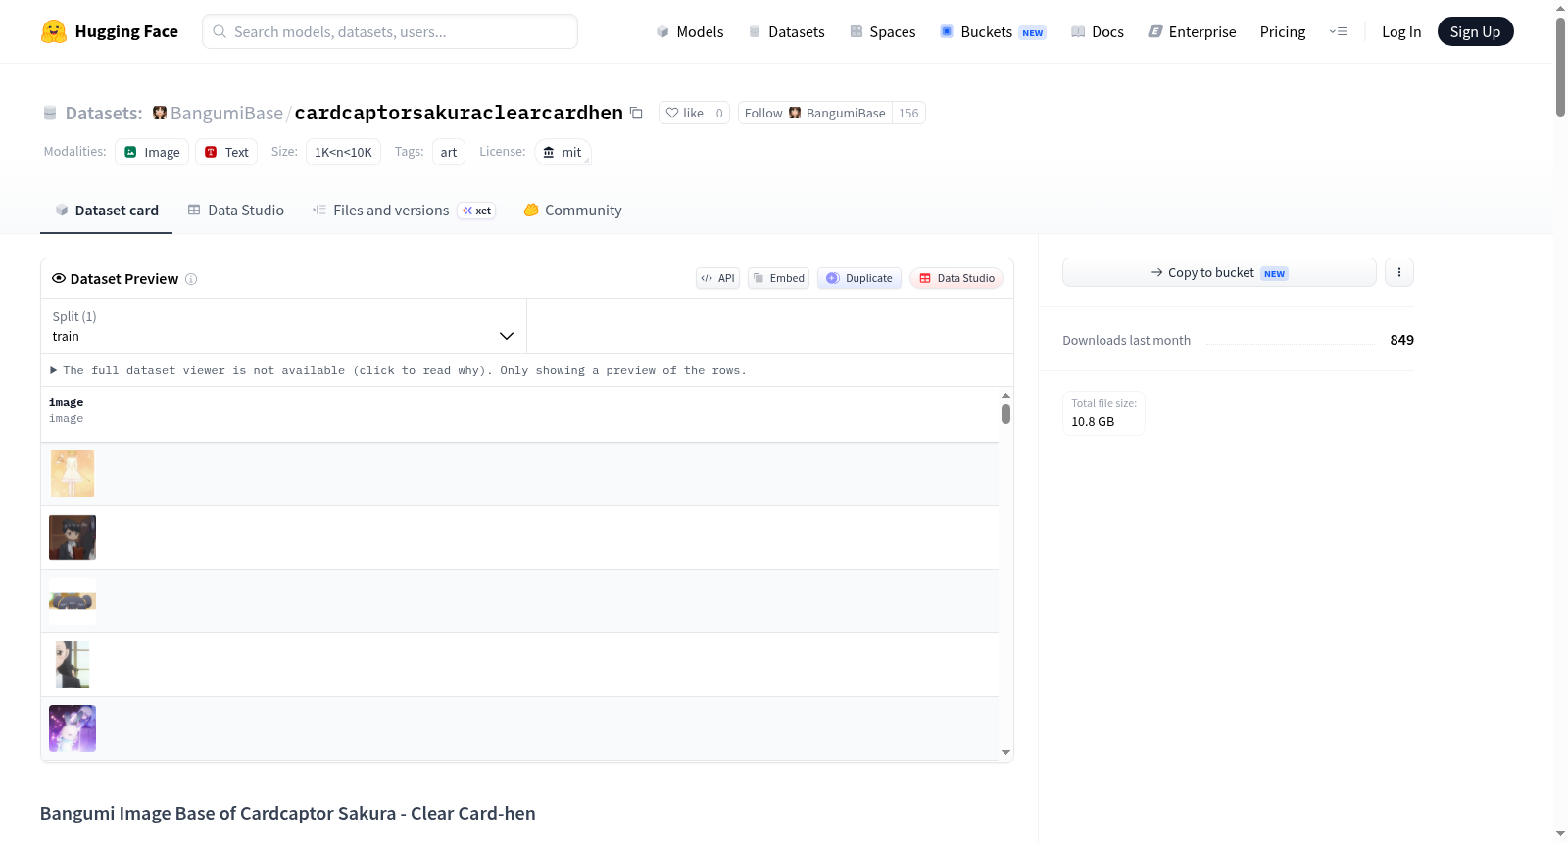The width and height of the screenshot is (1568, 843).
Task: Click the page scrollbar thumb
Action: point(1560,67)
